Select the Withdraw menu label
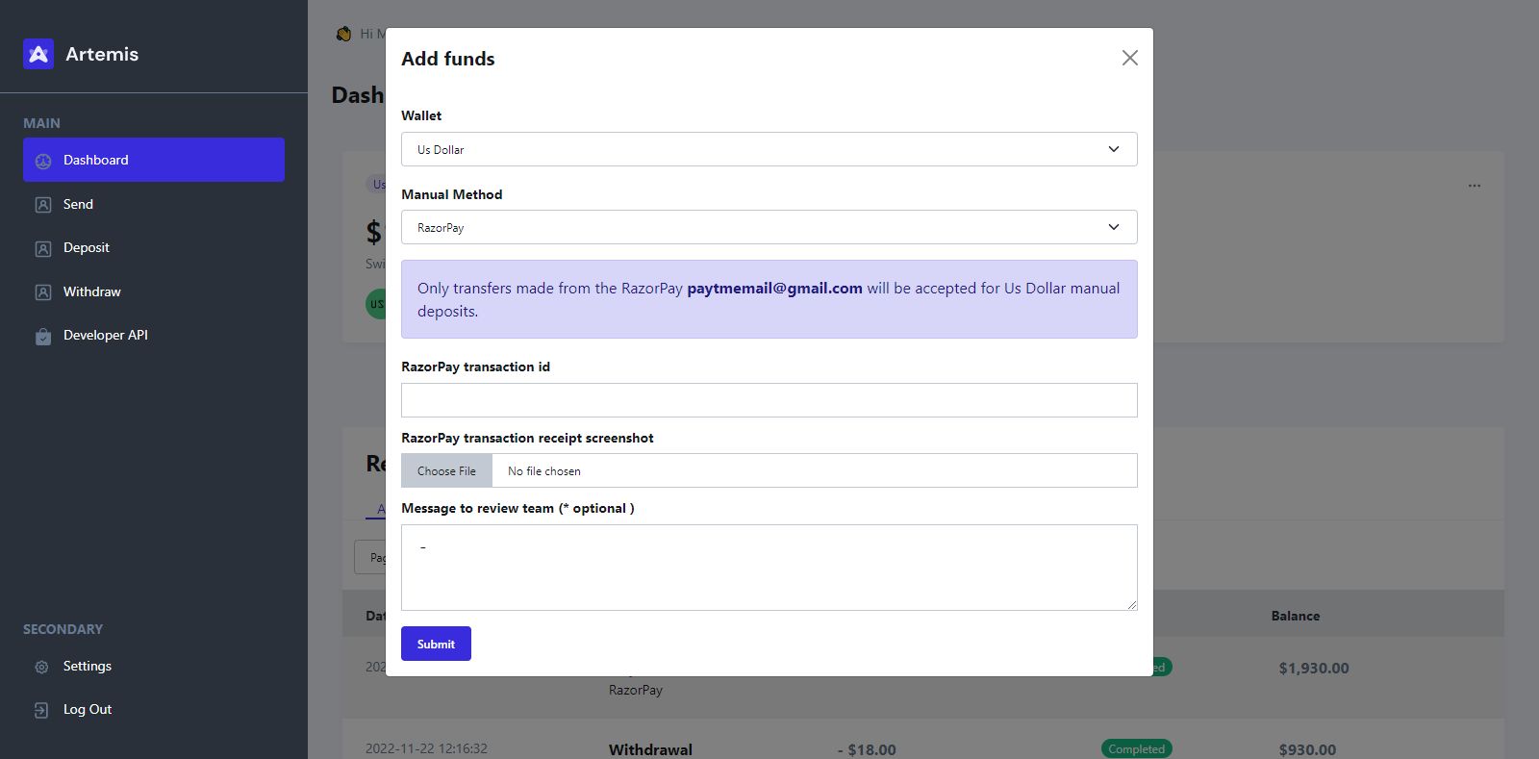Viewport: 1539px width, 759px height. [x=92, y=291]
